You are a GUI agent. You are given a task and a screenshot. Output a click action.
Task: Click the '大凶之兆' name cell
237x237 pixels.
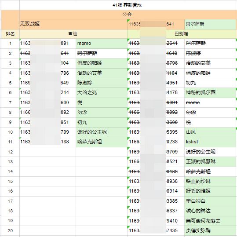[x=102, y=92]
